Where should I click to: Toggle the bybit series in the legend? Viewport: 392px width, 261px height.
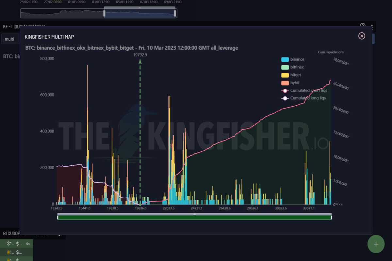(290, 83)
